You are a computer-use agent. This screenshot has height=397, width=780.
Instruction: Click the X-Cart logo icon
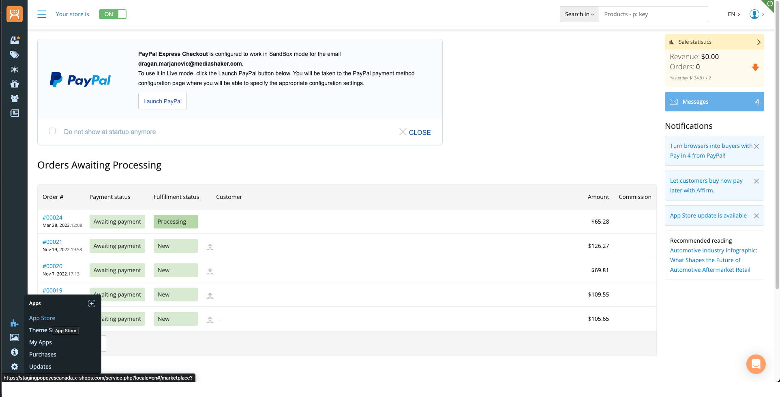15,14
